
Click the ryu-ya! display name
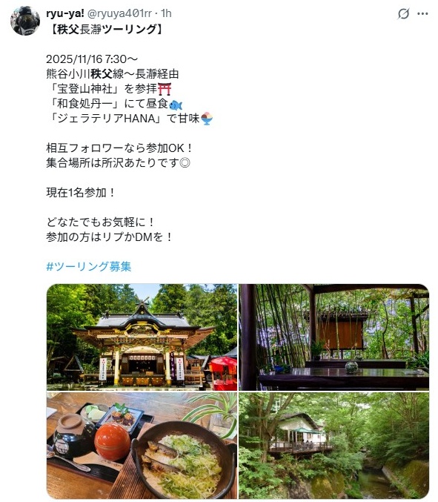(x=65, y=13)
